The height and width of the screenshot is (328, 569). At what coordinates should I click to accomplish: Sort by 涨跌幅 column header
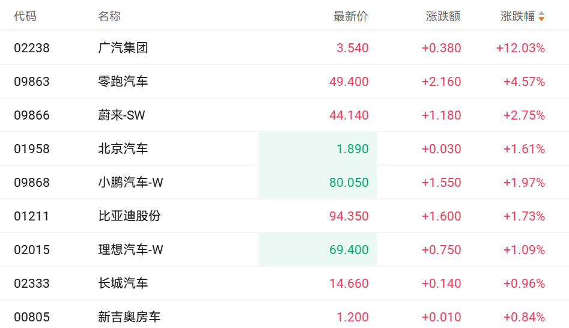(x=517, y=16)
